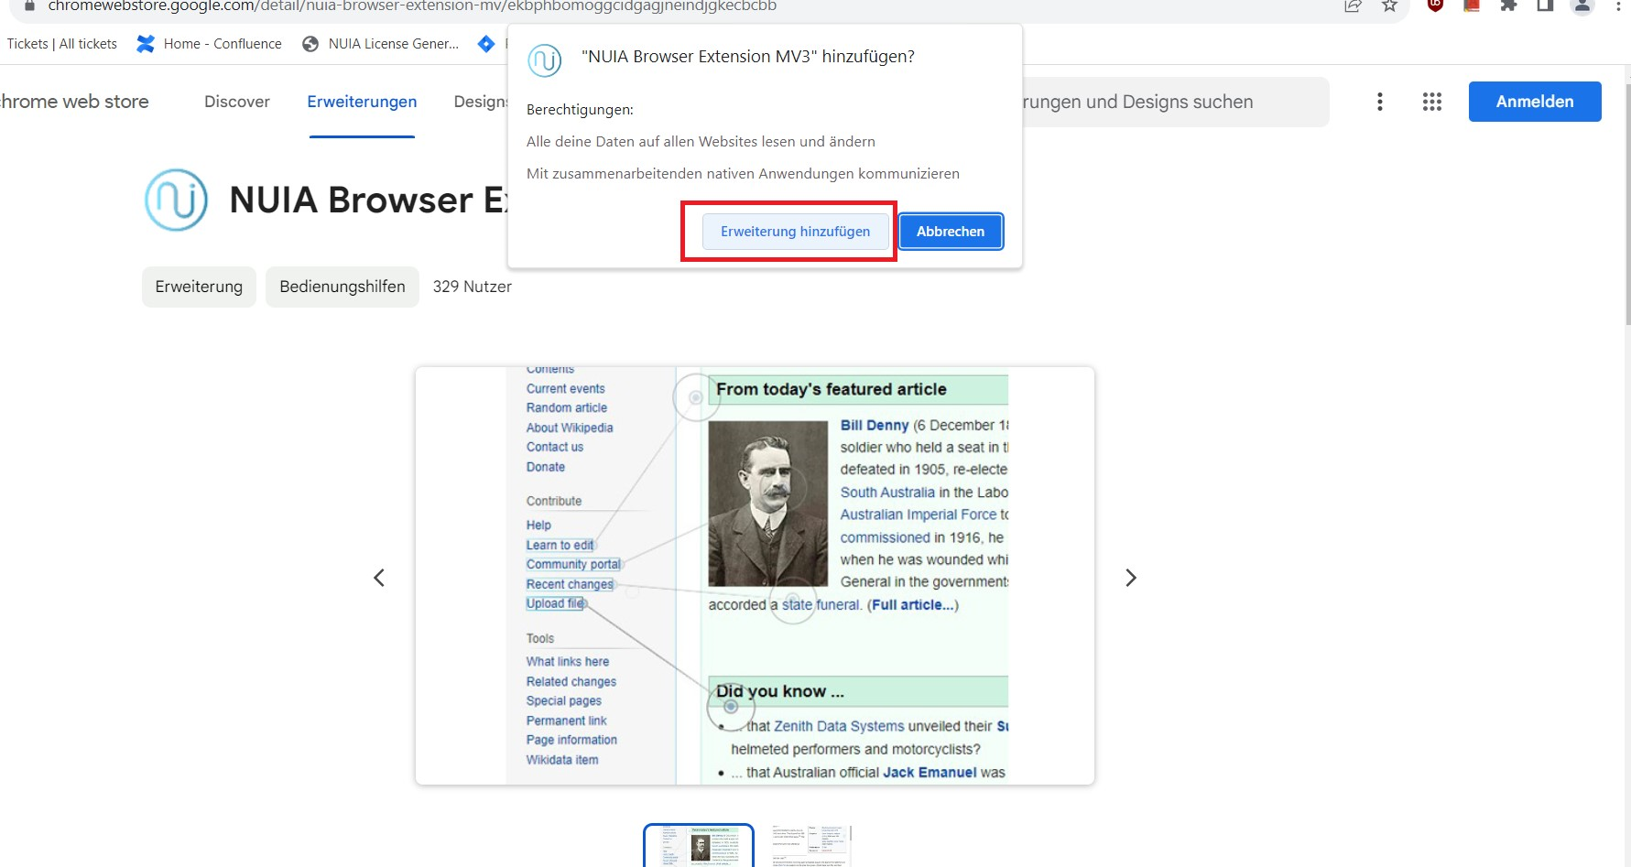The height and width of the screenshot is (867, 1631).
Task: Select the first screenshot thumbnail below the carousel
Action: point(698,844)
